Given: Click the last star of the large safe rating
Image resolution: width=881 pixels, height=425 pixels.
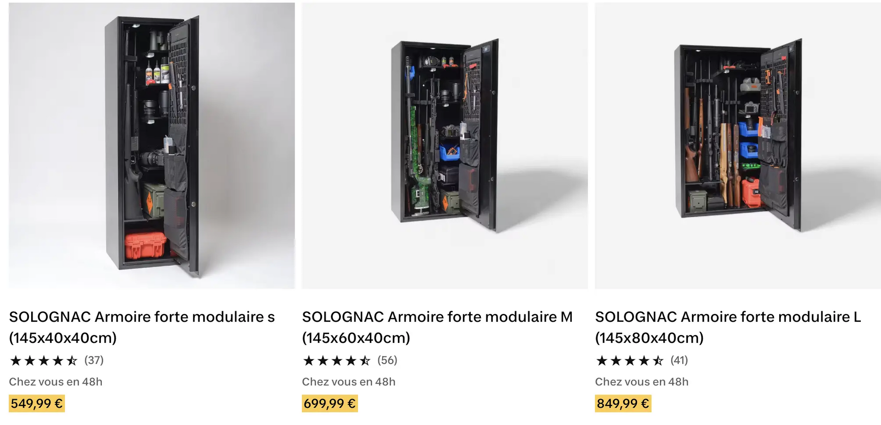Looking at the screenshot, I should click(658, 361).
